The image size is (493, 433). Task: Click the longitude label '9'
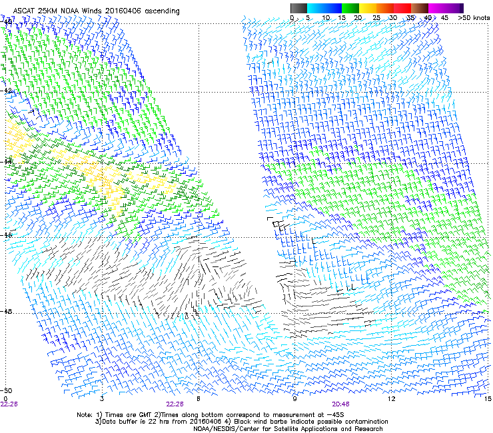tap(294, 398)
